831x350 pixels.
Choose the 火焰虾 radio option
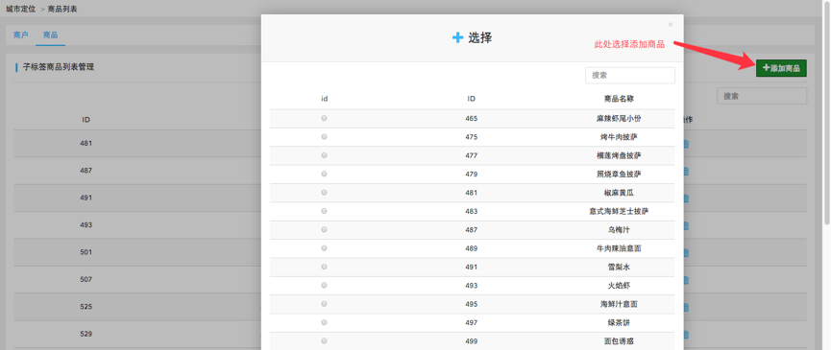[324, 285]
